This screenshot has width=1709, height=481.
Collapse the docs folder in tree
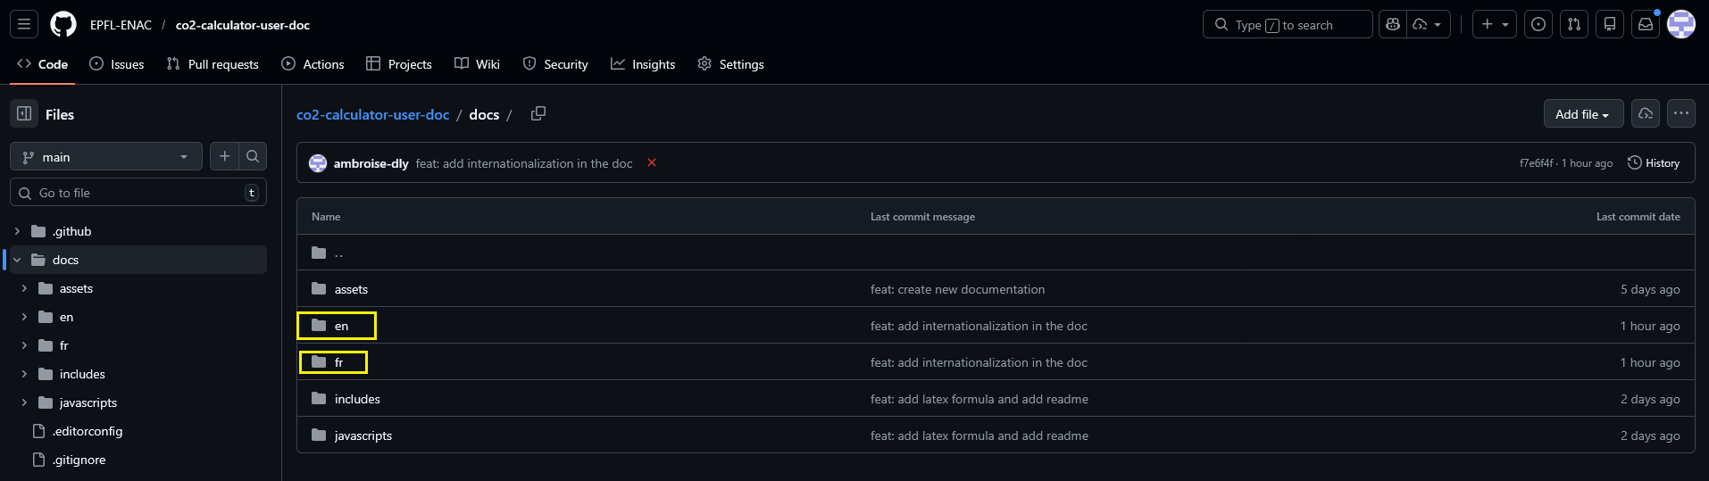(x=17, y=260)
